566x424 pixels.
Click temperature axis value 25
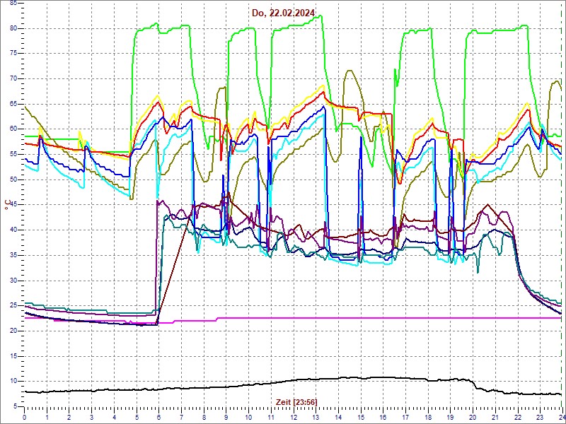[13, 306]
